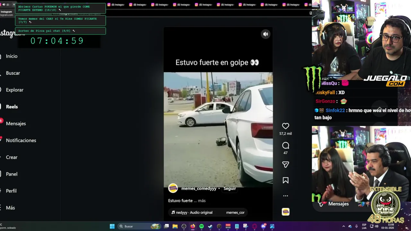Open the Windows Start menu
The width and height of the screenshot is (411, 231).
112,226
